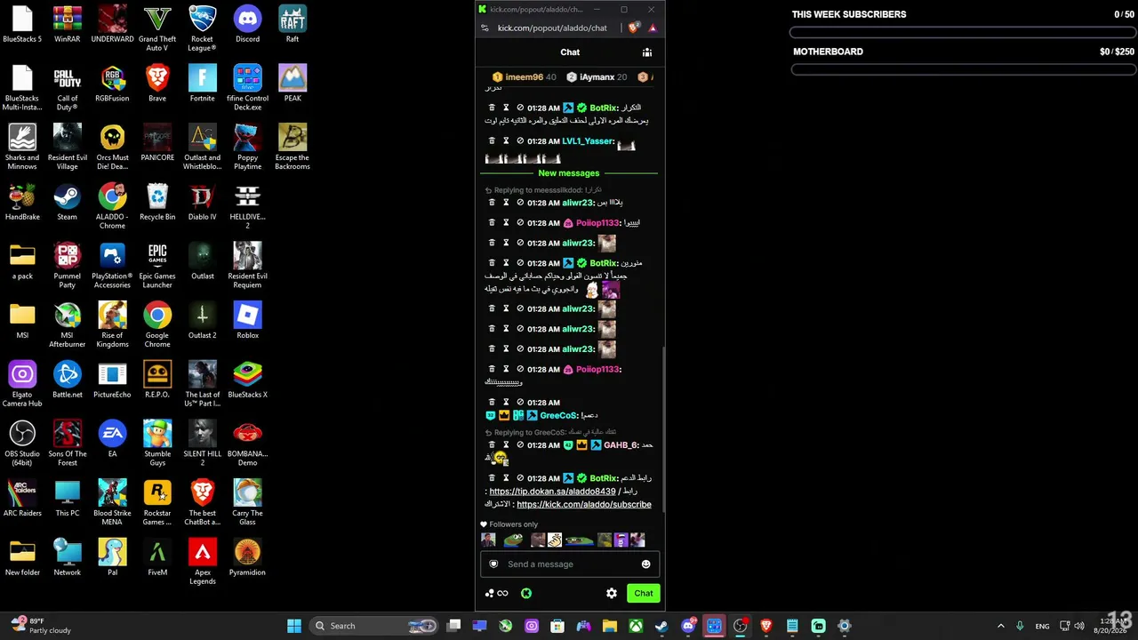Click into Send a message field
The image size is (1138, 640).
coord(570,564)
